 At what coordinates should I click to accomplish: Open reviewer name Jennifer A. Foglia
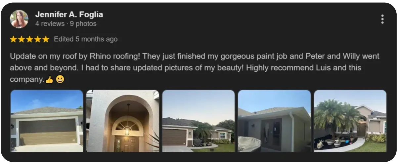(x=69, y=15)
